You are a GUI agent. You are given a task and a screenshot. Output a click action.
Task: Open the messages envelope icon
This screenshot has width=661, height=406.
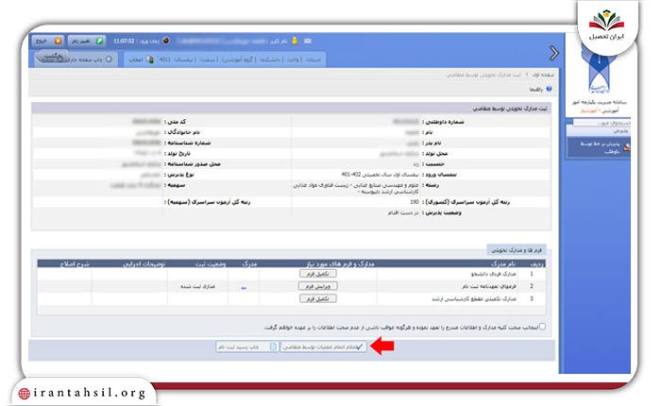point(308,41)
